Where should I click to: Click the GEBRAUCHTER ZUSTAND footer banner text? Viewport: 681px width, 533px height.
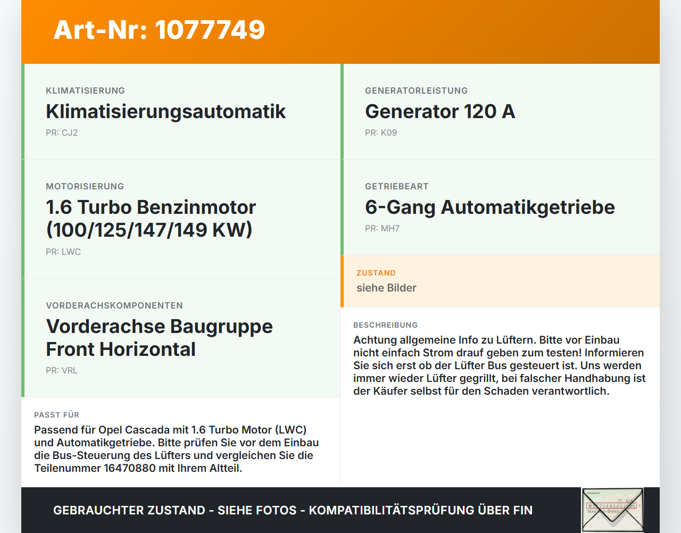pyautogui.click(x=293, y=511)
